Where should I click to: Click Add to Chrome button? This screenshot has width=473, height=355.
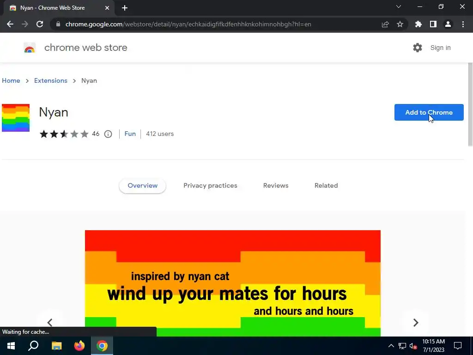[x=429, y=112]
